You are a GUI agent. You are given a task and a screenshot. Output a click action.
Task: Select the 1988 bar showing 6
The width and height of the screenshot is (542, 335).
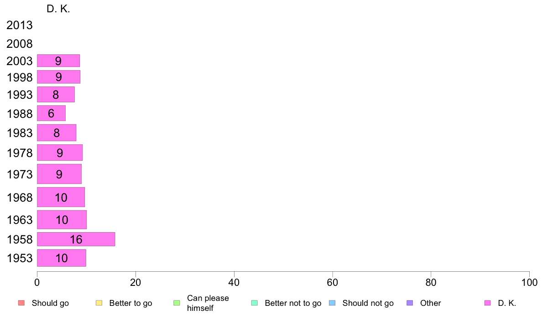point(51,113)
